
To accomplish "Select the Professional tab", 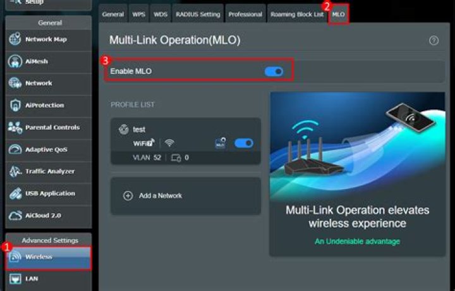I will [x=245, y=14].
